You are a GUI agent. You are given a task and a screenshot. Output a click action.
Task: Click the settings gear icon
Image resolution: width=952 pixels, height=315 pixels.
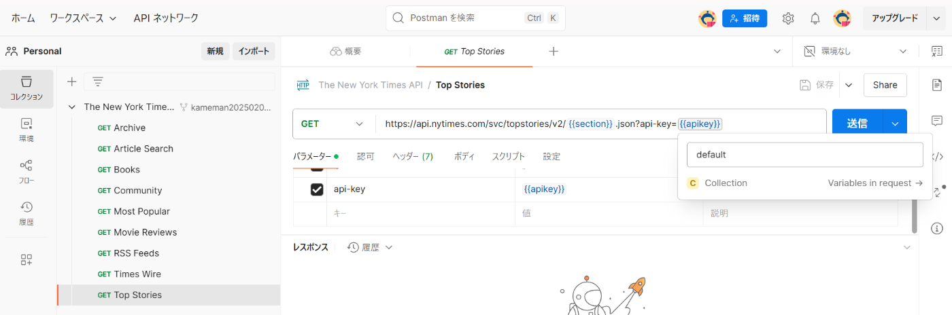(x=788, y=18)
